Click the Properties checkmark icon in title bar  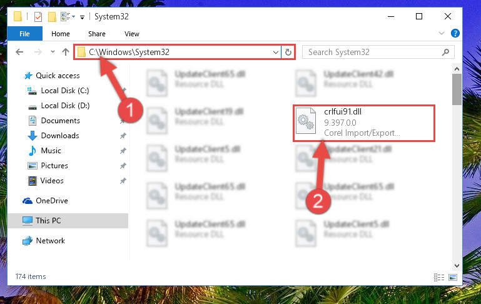[x=38, y=17]
